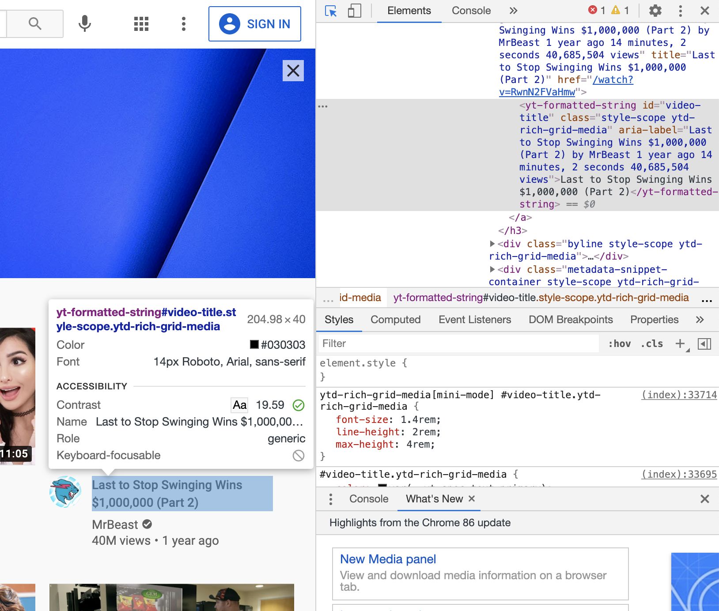Open the YouTube apps grid

tap(141, 24)
